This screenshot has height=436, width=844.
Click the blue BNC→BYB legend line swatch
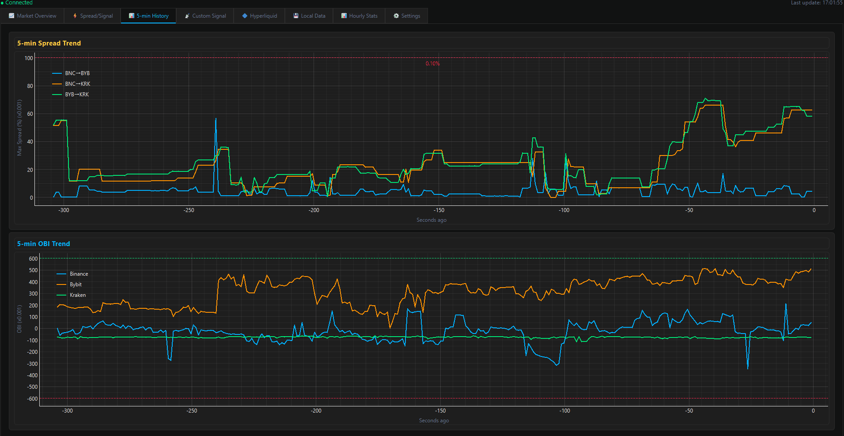click(x=57, y=73)
